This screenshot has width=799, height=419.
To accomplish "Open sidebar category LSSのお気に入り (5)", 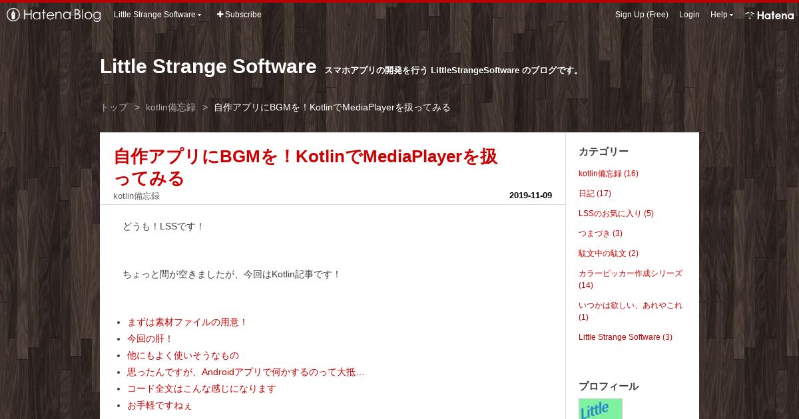I will (616, 213).
